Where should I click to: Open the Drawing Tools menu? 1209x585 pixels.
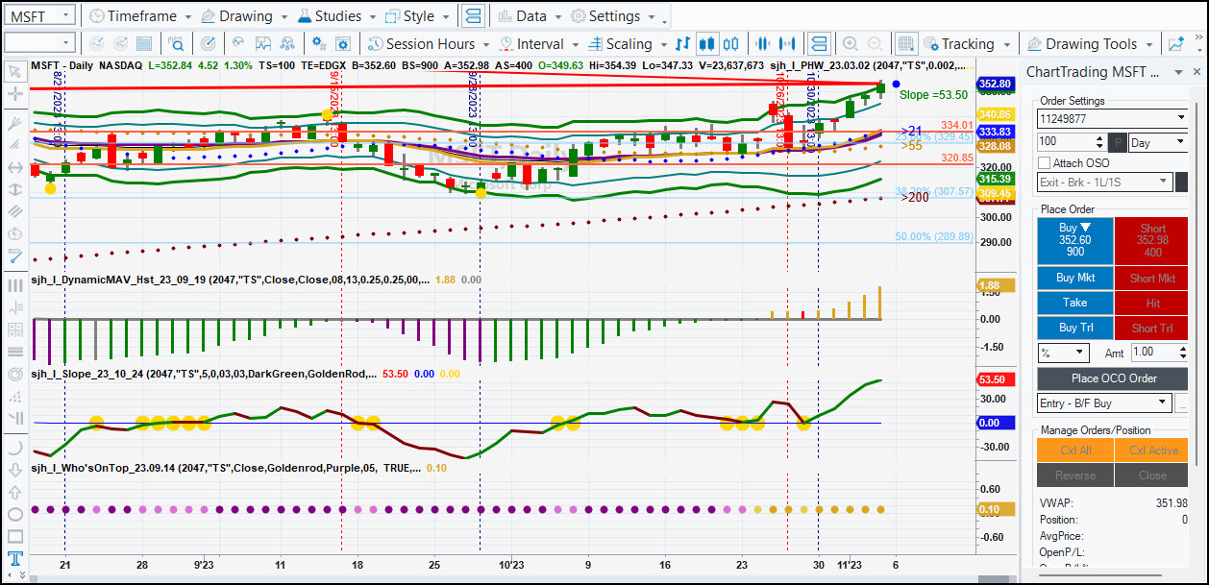(x=1090, y=44)
